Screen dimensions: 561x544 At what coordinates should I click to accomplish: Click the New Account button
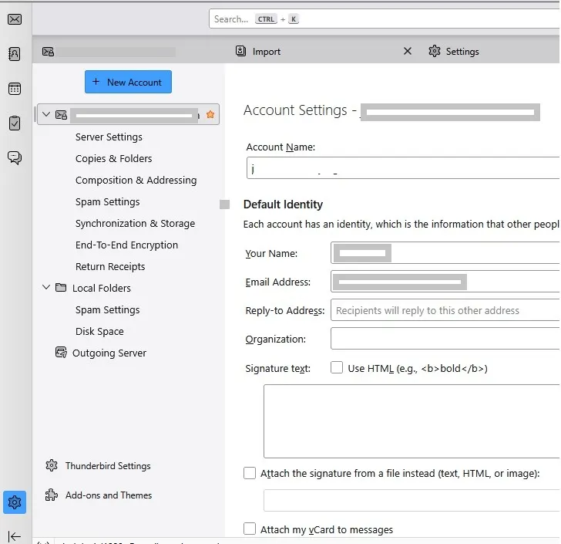128,82
